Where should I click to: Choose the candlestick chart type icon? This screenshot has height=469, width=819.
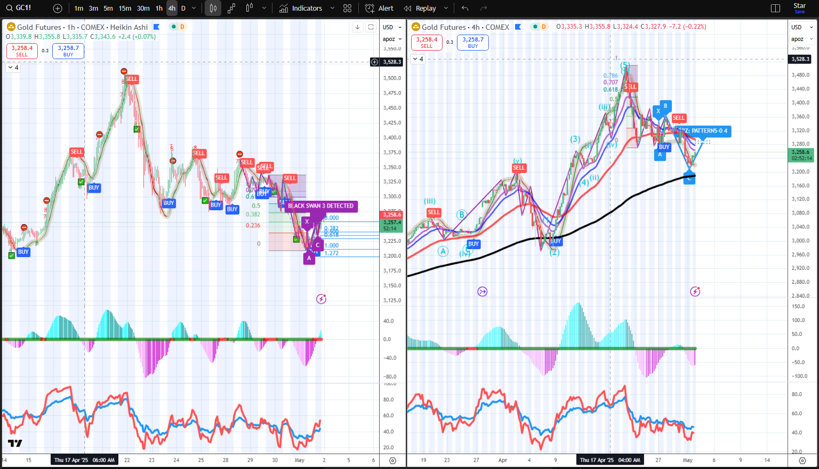pyautogui.click(x=213, y=9)
